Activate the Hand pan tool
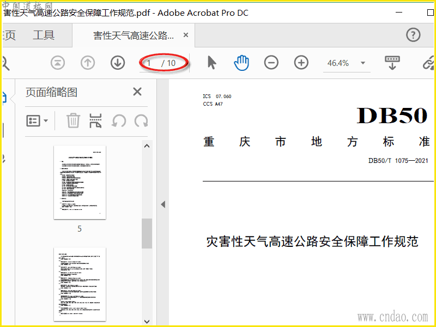This screenshot has width=436, height=327. click(241, 63)
